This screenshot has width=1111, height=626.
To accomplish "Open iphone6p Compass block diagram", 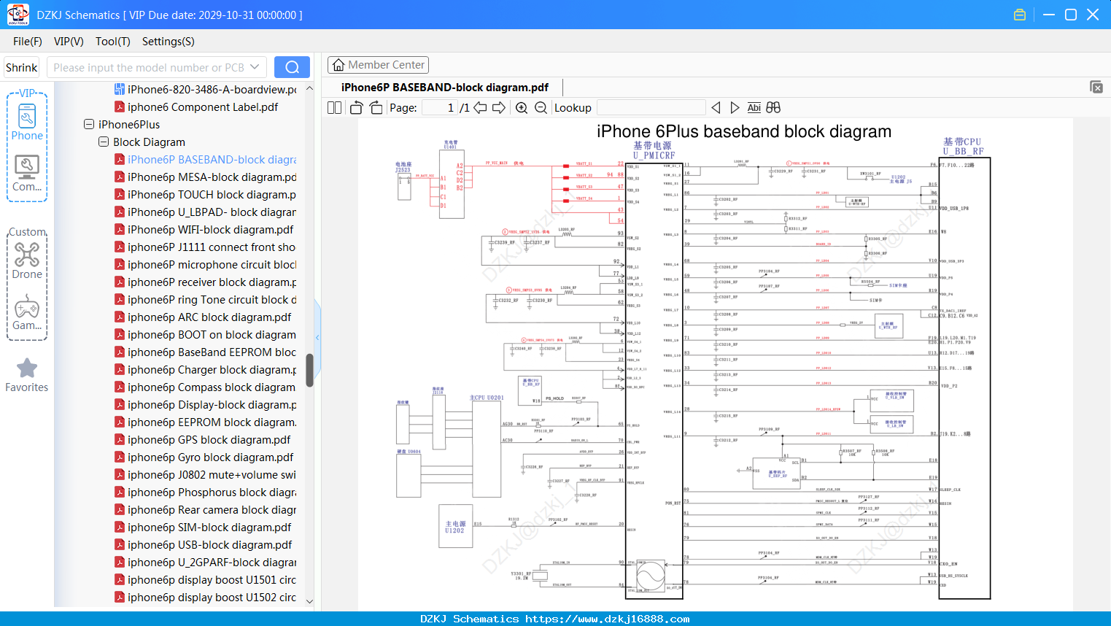I will pyautogui.click(x=212, y=387).
